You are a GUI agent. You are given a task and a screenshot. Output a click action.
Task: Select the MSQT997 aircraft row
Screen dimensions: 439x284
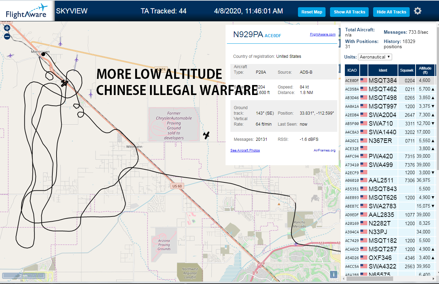point(390,106)
